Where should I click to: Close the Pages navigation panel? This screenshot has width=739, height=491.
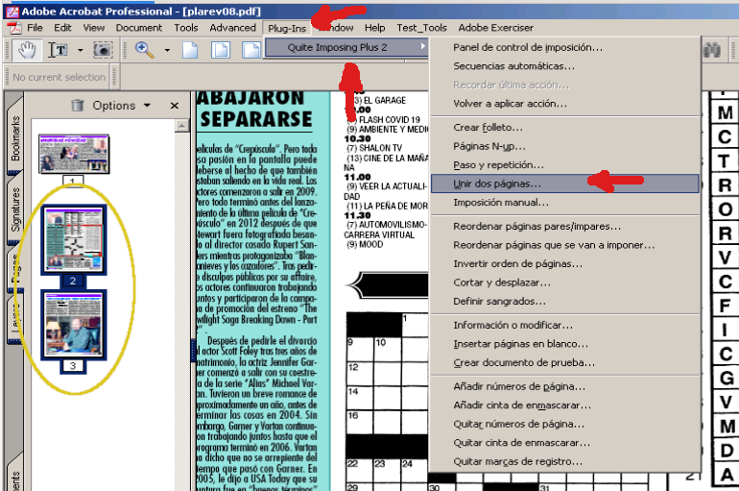[x=175, y=106]
